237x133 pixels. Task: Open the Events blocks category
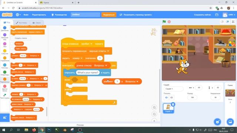coord(5,52)
